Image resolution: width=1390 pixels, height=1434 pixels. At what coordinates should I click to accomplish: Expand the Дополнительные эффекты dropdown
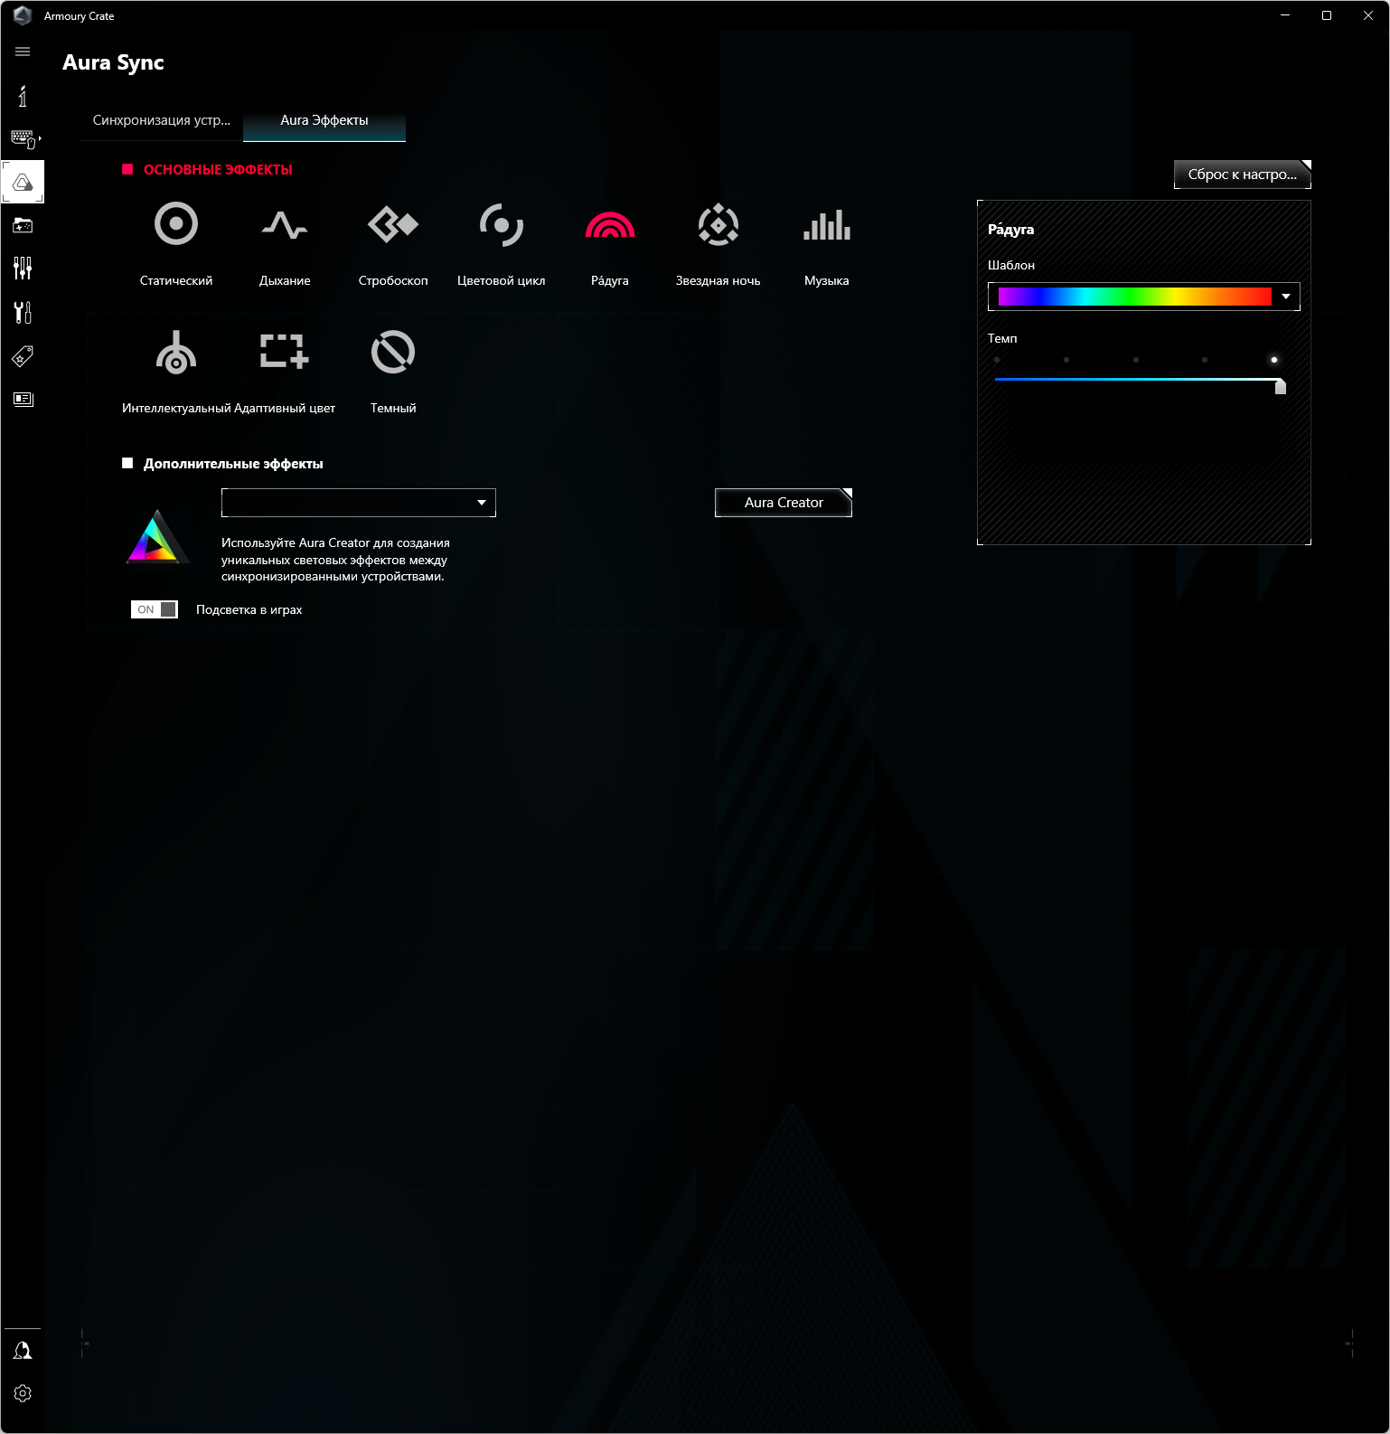(x=359, y=503)
